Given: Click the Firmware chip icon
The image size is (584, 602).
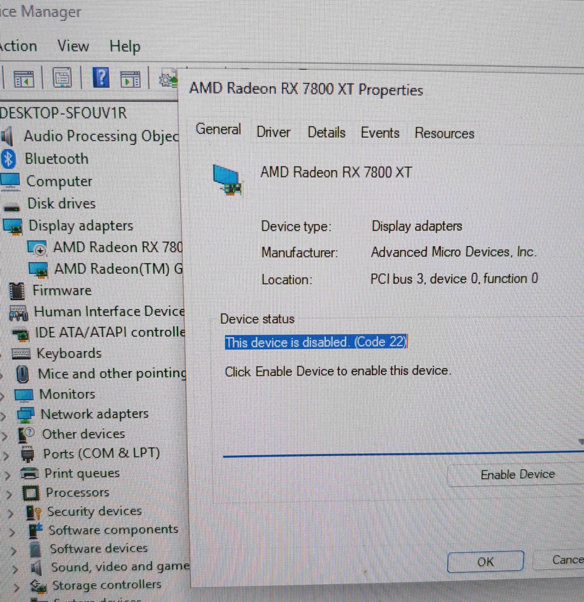Looking at the screenshot, I should coord(17,291).
